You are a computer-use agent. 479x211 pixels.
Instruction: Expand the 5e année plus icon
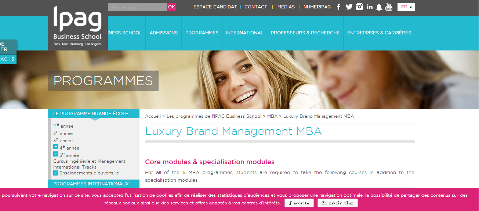coord(56,154)
